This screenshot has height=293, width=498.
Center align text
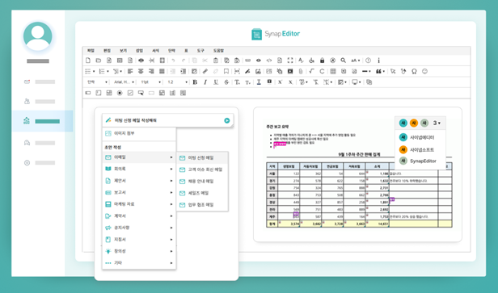[141, 71]
